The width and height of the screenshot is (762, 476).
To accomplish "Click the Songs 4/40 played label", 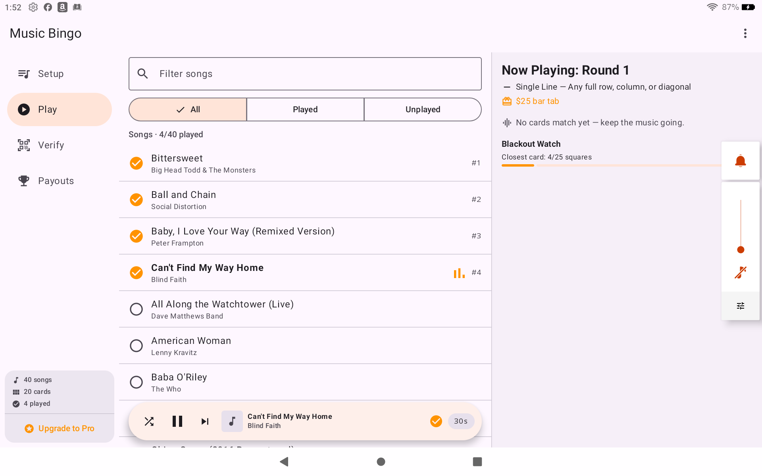I will 166,134.
